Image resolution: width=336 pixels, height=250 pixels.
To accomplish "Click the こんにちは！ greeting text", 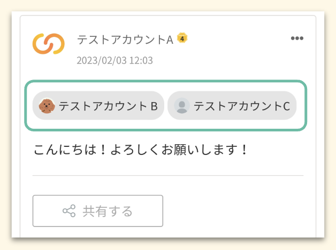I will click(66, 149).
